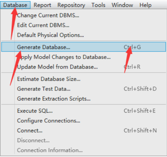Image resolution: width=167 pixels, height=157 pixels.
Task: Select Generate Test Data entry
Action: tap(84, 89)
